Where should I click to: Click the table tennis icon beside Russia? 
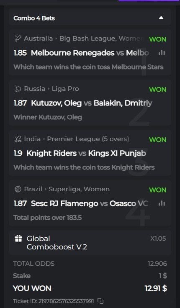pyautogui.click(x=18, y=89)
